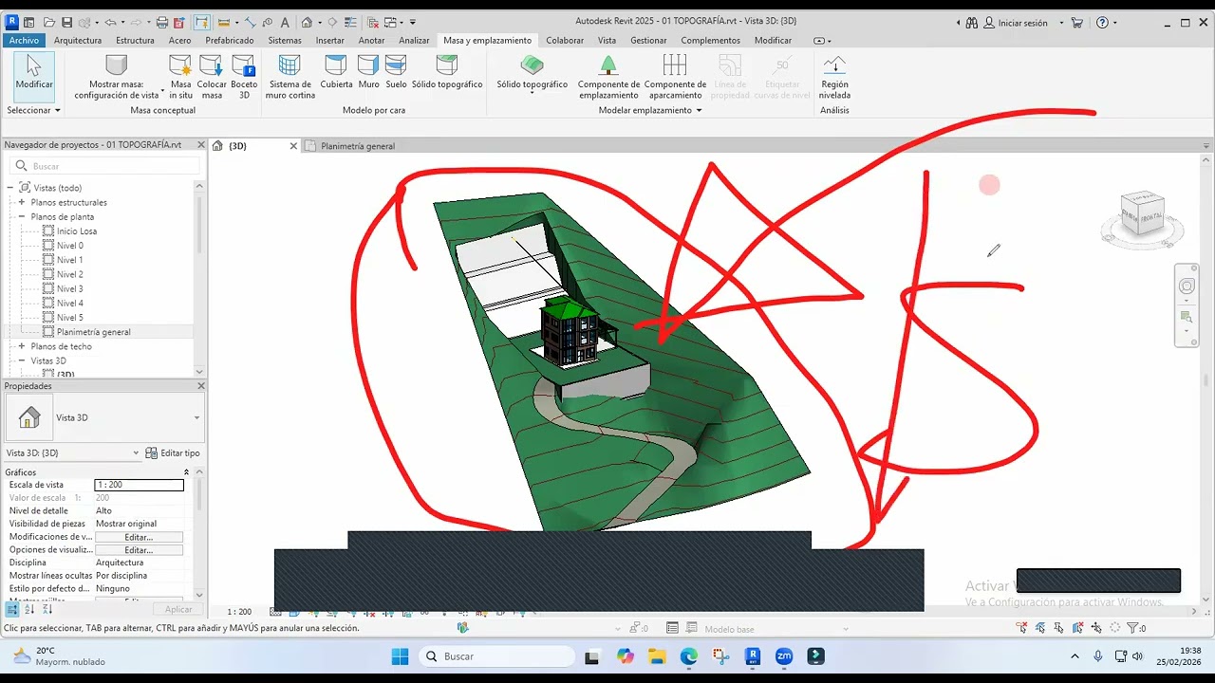
Task: Open the Windows Start menu
Action: 400,656
